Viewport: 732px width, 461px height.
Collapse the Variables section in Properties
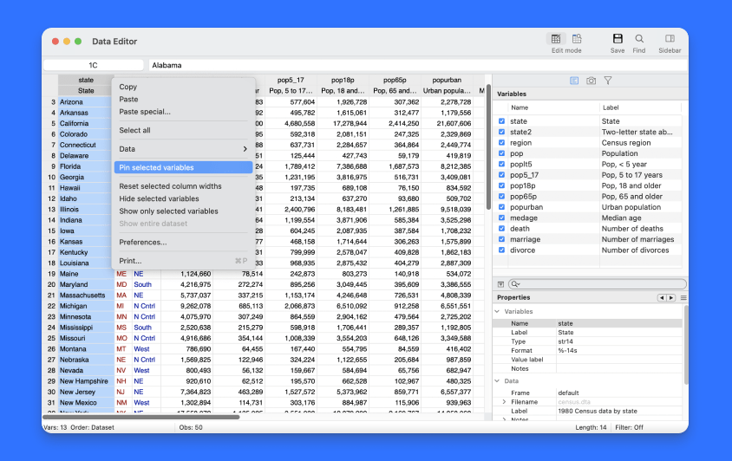click(x=497, y=311)
